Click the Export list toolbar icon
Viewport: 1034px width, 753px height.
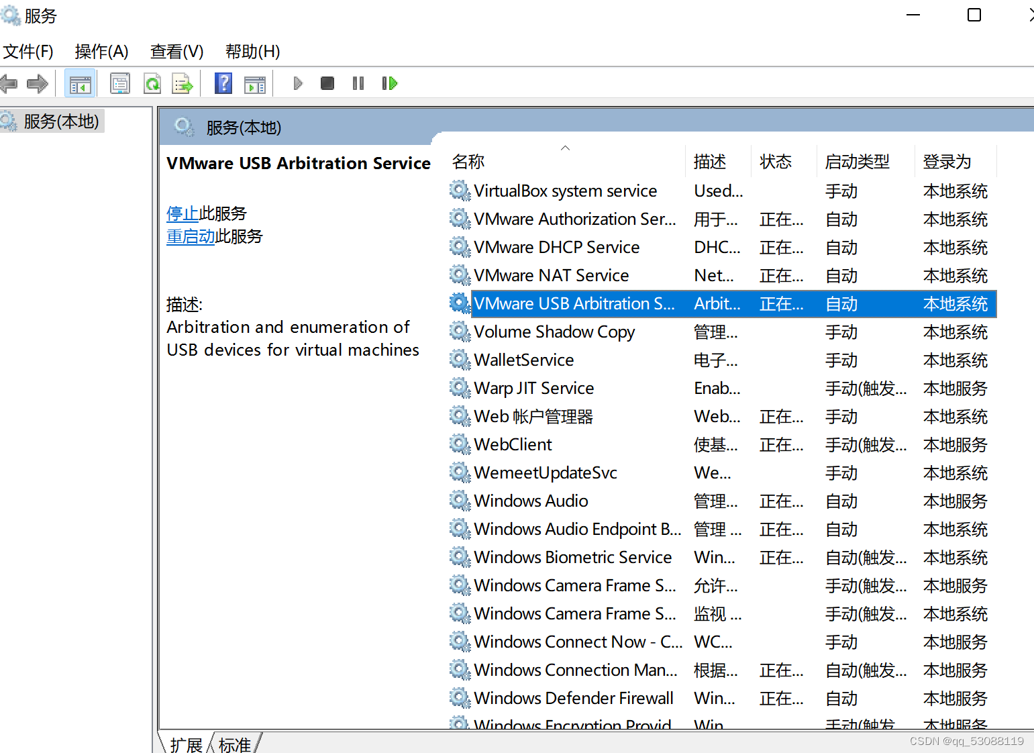coord(183,84)
